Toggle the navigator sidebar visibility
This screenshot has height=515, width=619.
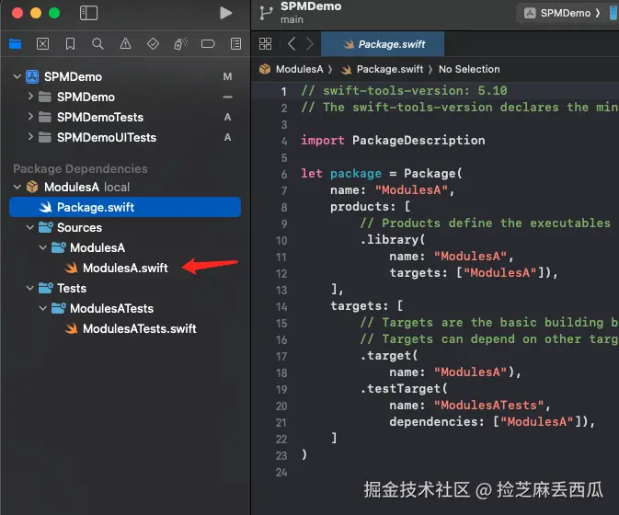88,13
